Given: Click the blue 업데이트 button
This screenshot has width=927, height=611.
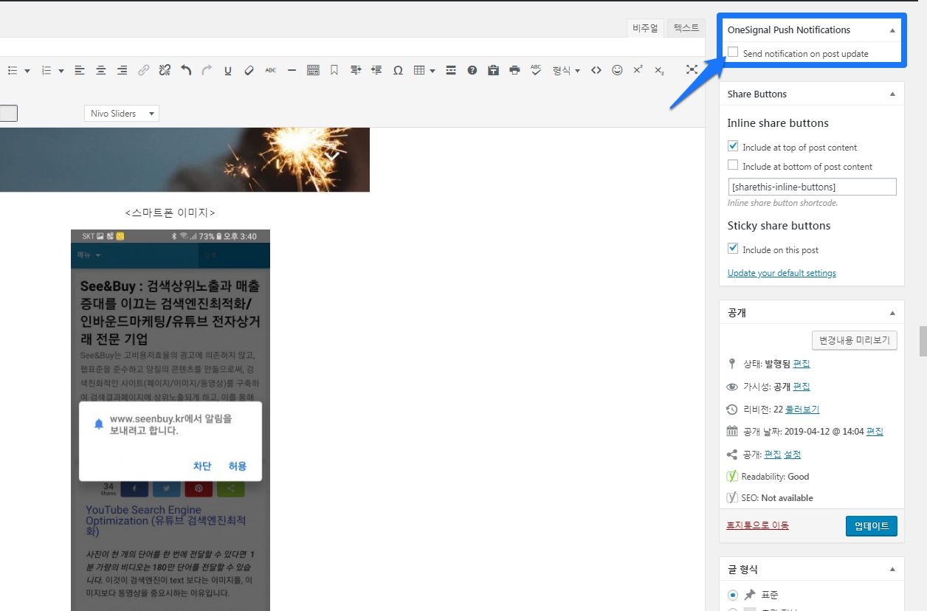Looking at the screenshot, I should 871,526.
